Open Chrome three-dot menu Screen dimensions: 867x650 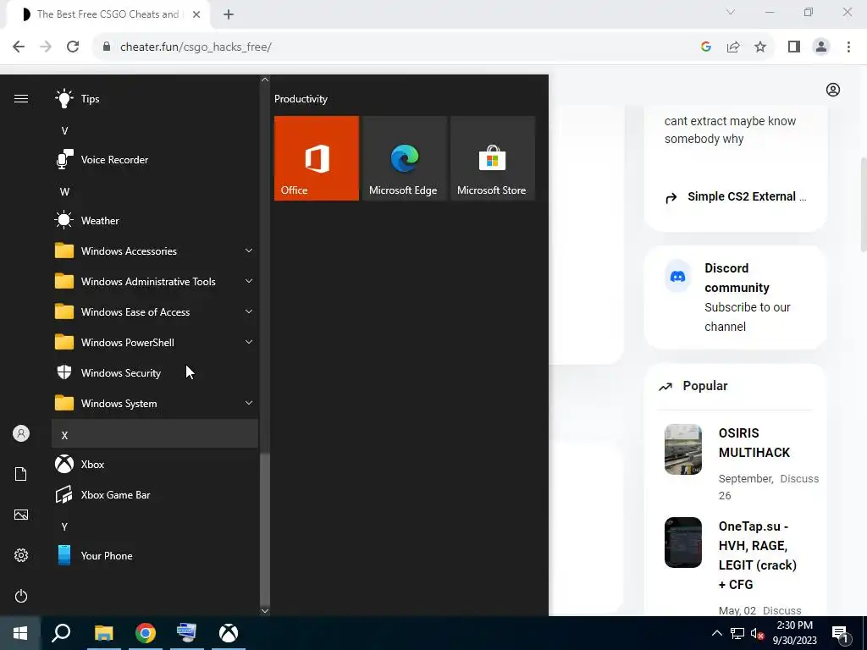point(848,47)
